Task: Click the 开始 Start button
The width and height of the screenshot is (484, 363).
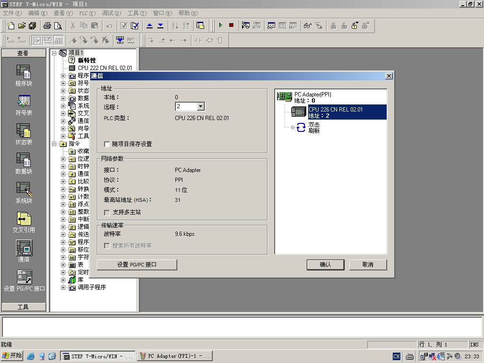Action: coord(12,356)
